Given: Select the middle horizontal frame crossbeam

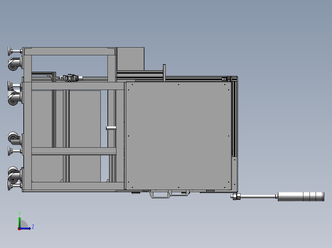Looking at the screenshot, I should 74,150.
